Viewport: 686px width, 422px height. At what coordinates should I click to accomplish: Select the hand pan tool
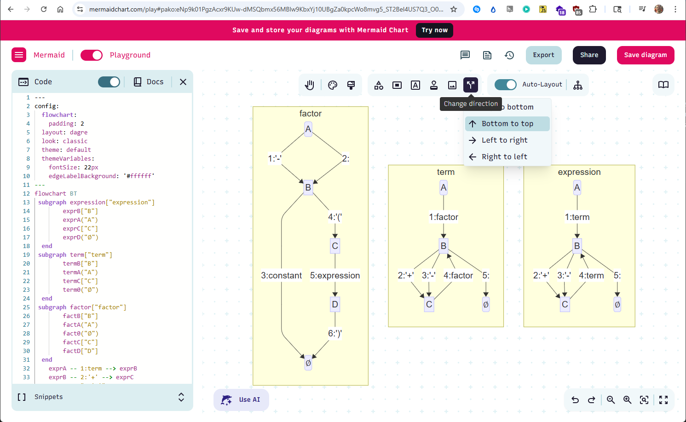309,85
